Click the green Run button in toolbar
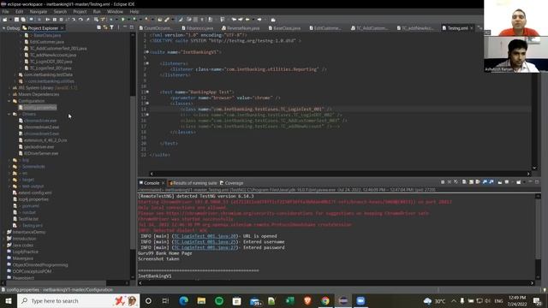 123,20
